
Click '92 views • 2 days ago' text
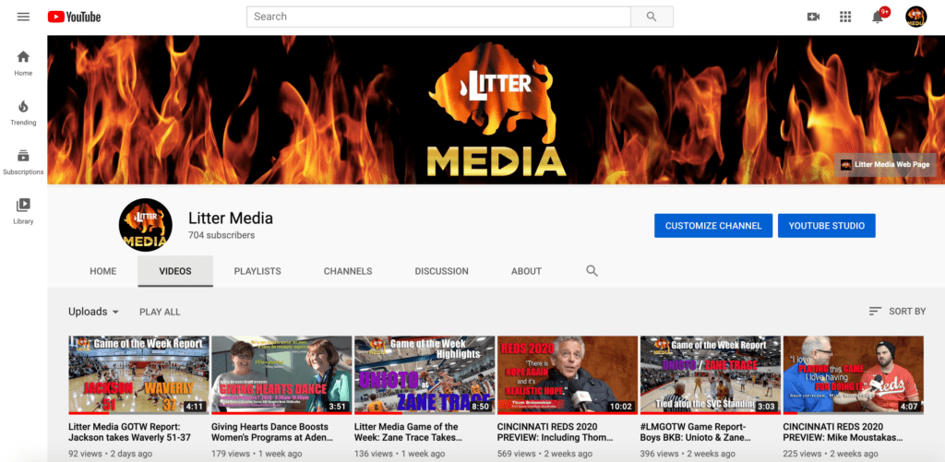[x=111, y=454]
